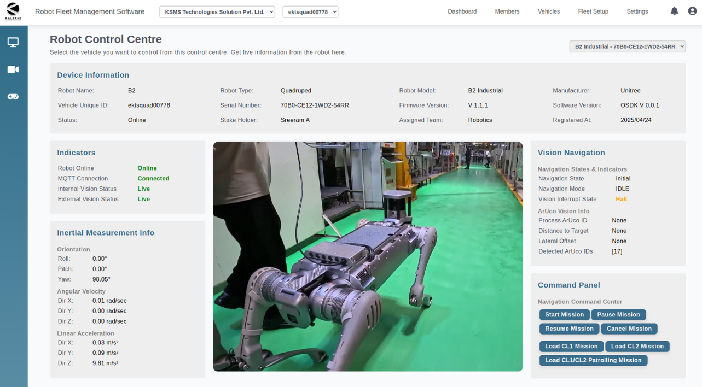
Task: Click the Kalyani logo
Action: [13, 11]
